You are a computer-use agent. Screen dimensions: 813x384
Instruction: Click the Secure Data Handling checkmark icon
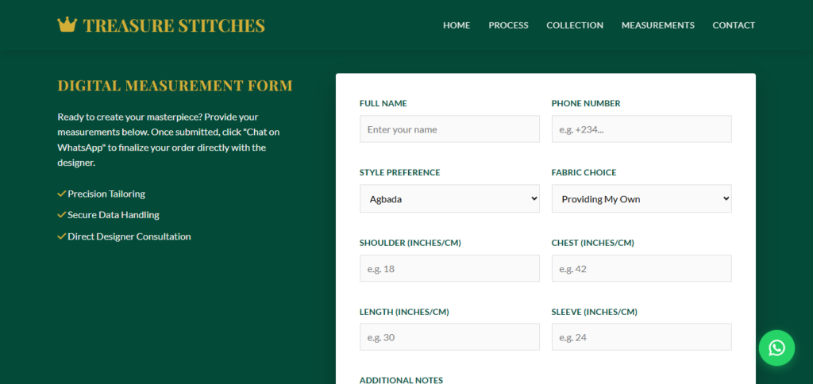62,214
